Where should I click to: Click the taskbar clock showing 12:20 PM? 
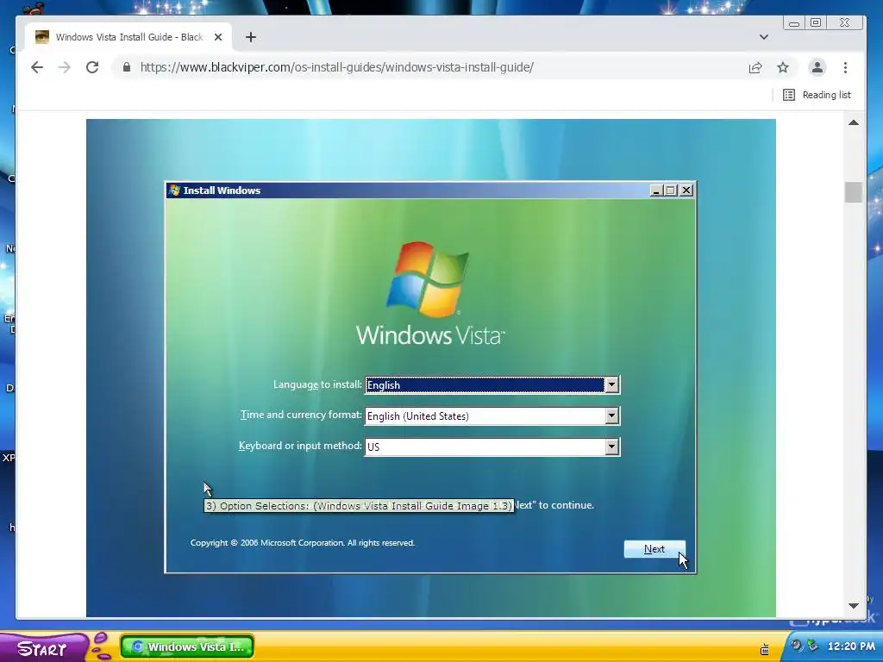[x=851, y=646]
